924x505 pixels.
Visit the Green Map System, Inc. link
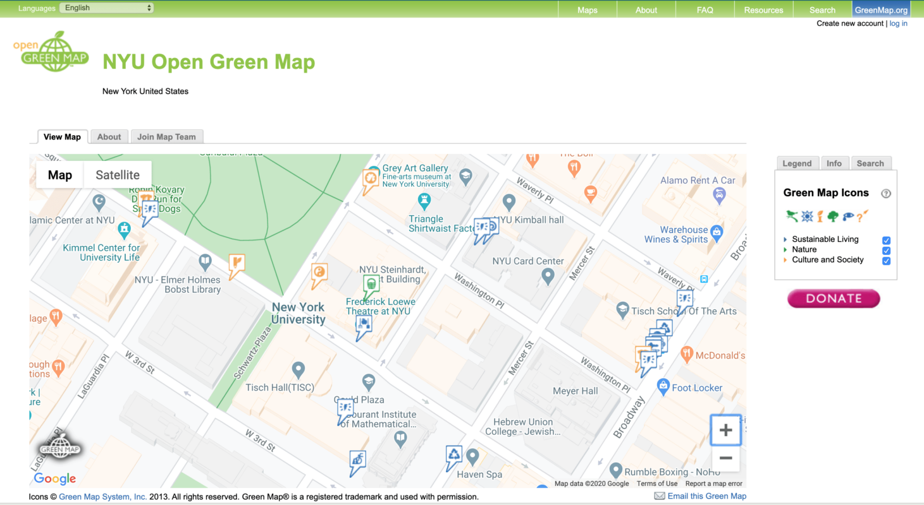tap(103, 497)
